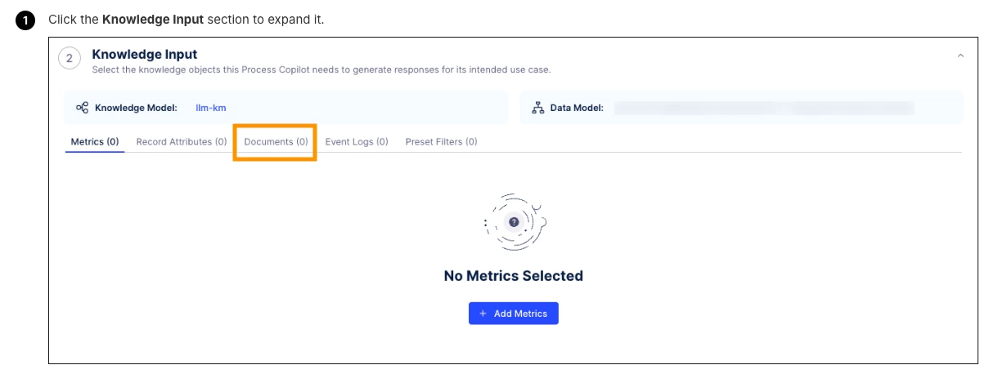The image size is (998, 374).
Task: Open the llm-km knowledge model link
Action: click(x=211, y=108)
